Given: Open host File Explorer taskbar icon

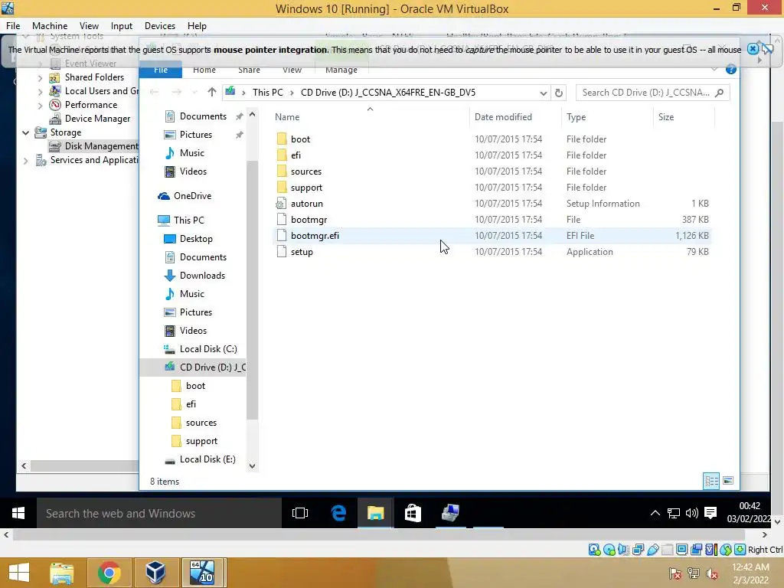Looking at the screenshot, I should (x=62, y=573).
